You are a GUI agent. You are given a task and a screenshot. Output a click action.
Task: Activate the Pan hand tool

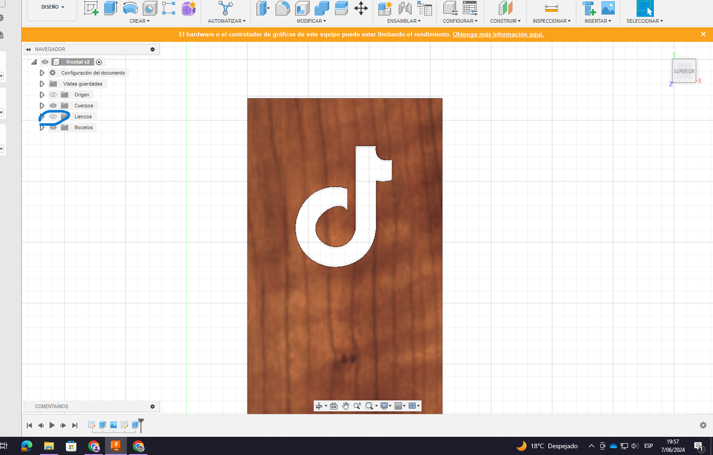click(x=346, y=406)
